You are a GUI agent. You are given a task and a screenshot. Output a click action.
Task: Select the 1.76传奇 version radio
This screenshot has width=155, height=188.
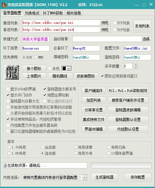click(9, 147)
